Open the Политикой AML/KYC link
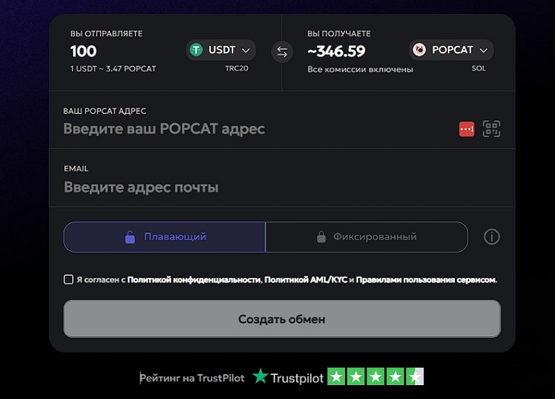555x399 pixels. point(306,280)
